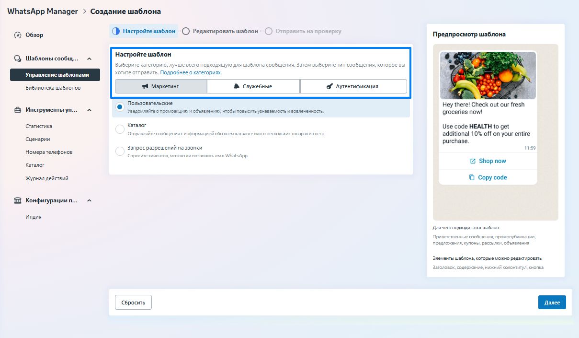Click the bell icon on Служебные tab
579x338 pixels.
coord(236,86)
